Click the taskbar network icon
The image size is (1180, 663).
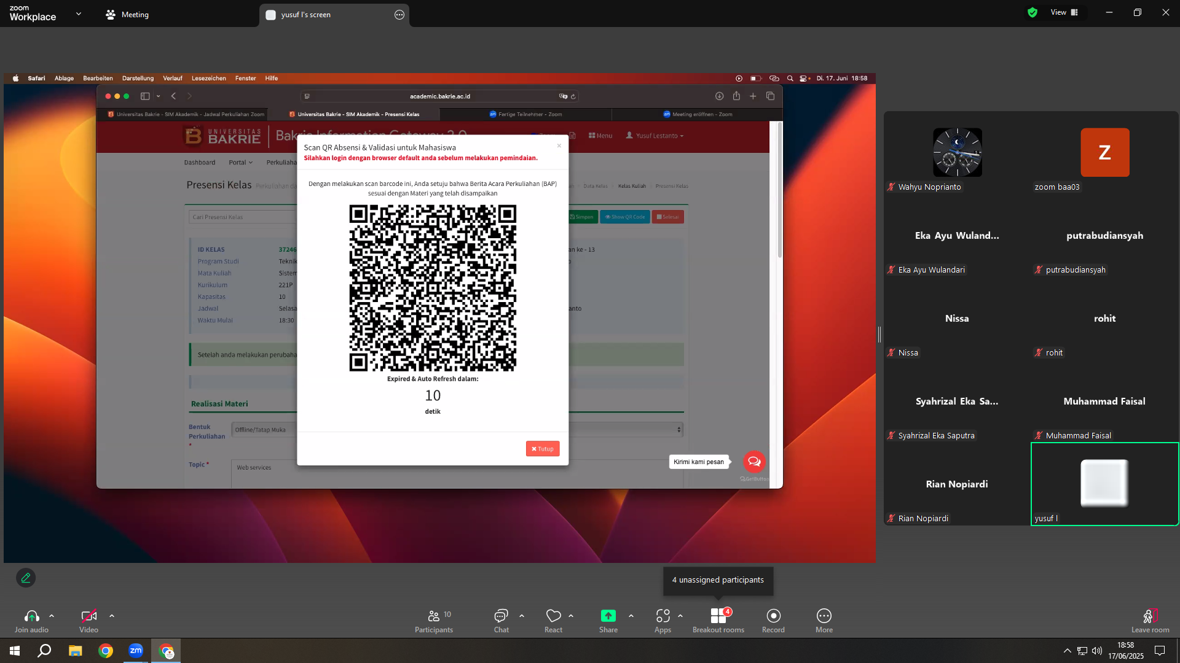[x=1082, y=651]
